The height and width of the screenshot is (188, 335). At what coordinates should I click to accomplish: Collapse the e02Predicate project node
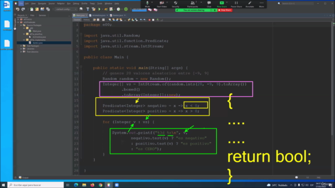click(18, 22)
